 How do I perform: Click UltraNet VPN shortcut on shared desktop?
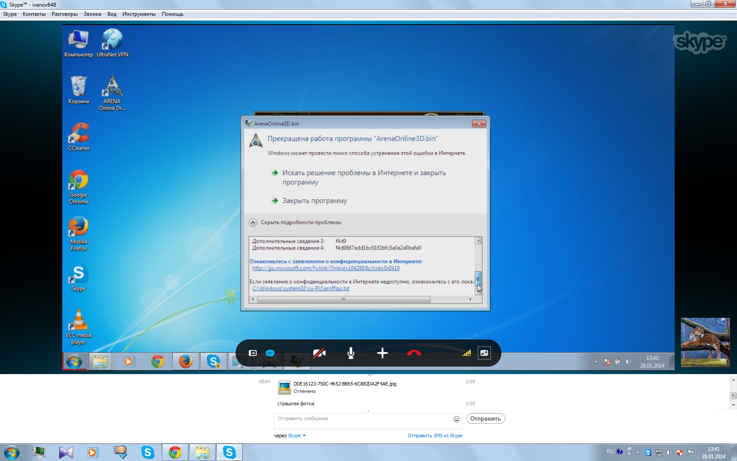point(112,43)
